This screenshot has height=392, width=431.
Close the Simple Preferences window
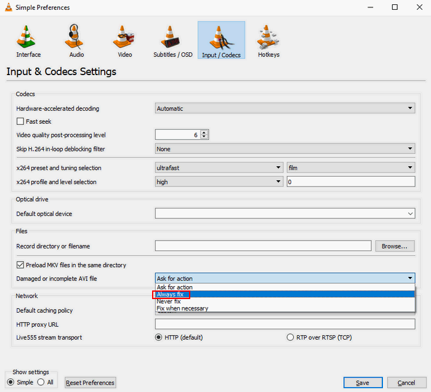coord(419,7)
